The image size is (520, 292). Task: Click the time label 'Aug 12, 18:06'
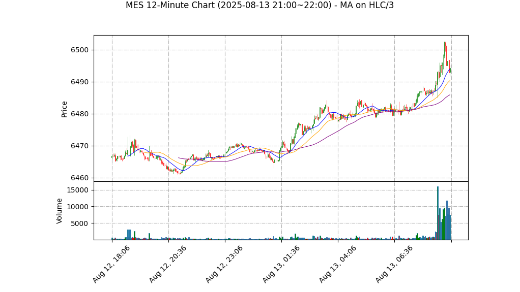point(111,264)
